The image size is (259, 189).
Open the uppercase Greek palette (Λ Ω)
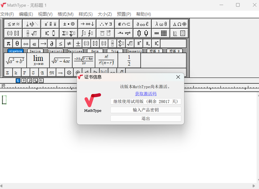point(179,24)
